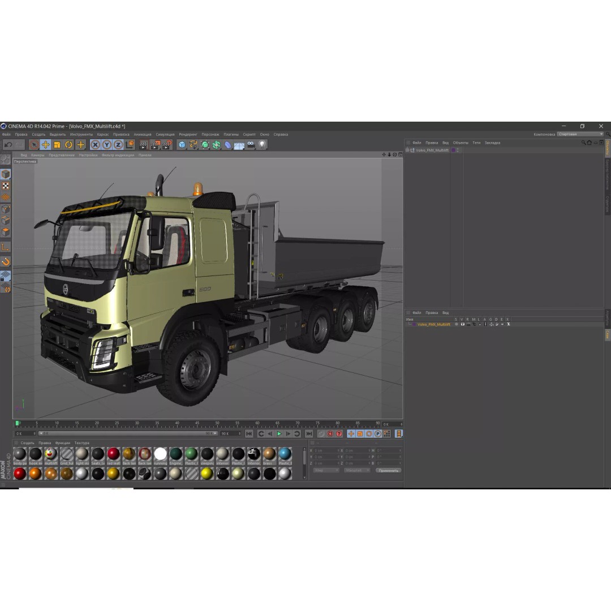The height and width of the screenshot is (611, 611).
Task: Click the object manager home icon
Action: pyautogui.click(x=589, y=143)
